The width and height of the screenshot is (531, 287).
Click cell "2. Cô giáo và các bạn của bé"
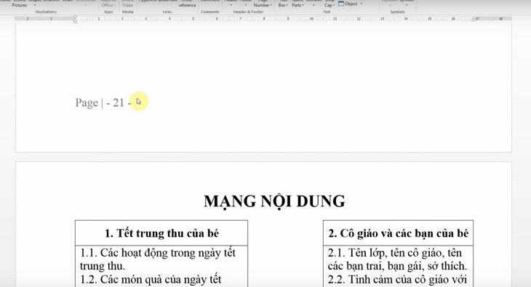[399, 233]
